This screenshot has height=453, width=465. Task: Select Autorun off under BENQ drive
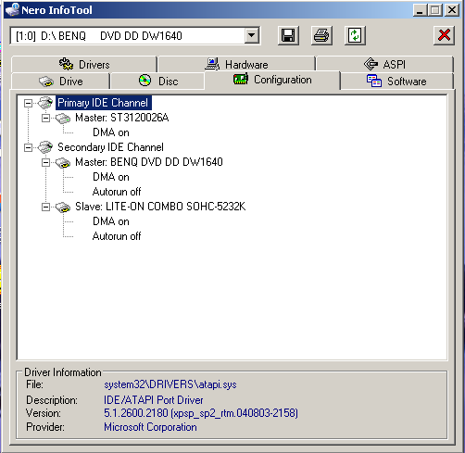click(x=117, y=192)
